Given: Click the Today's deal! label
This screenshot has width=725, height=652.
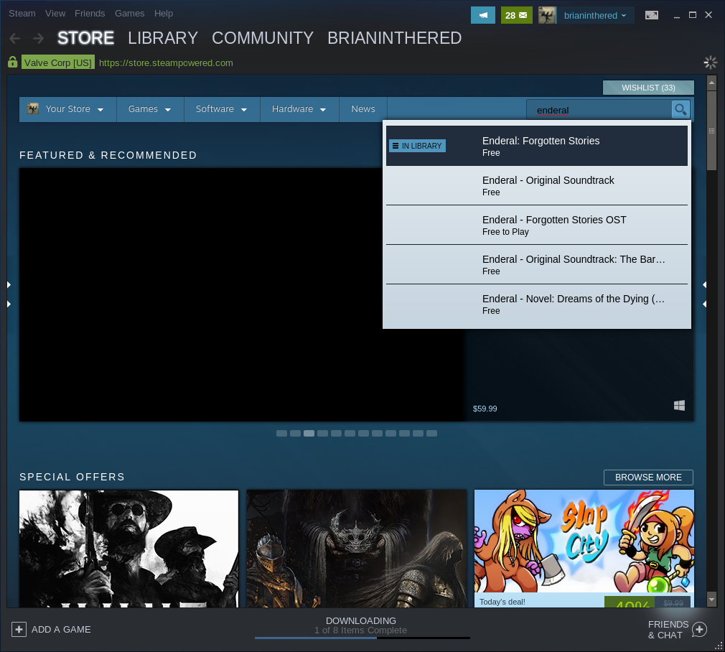Looking at the screenshot, I should tap(502, 602).
